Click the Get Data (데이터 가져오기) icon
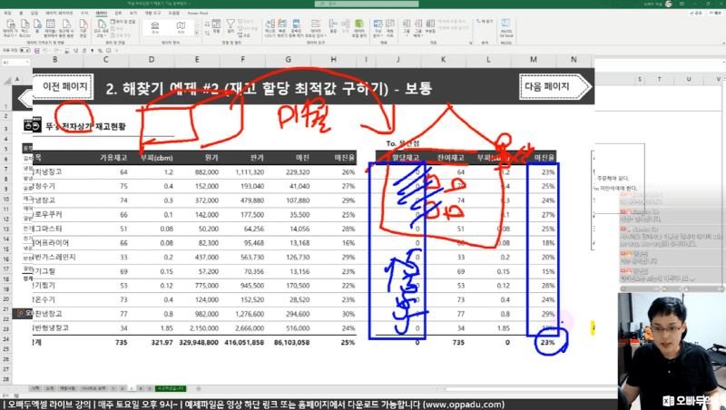Viewport: 726px width, 410px height. point(9,27)
